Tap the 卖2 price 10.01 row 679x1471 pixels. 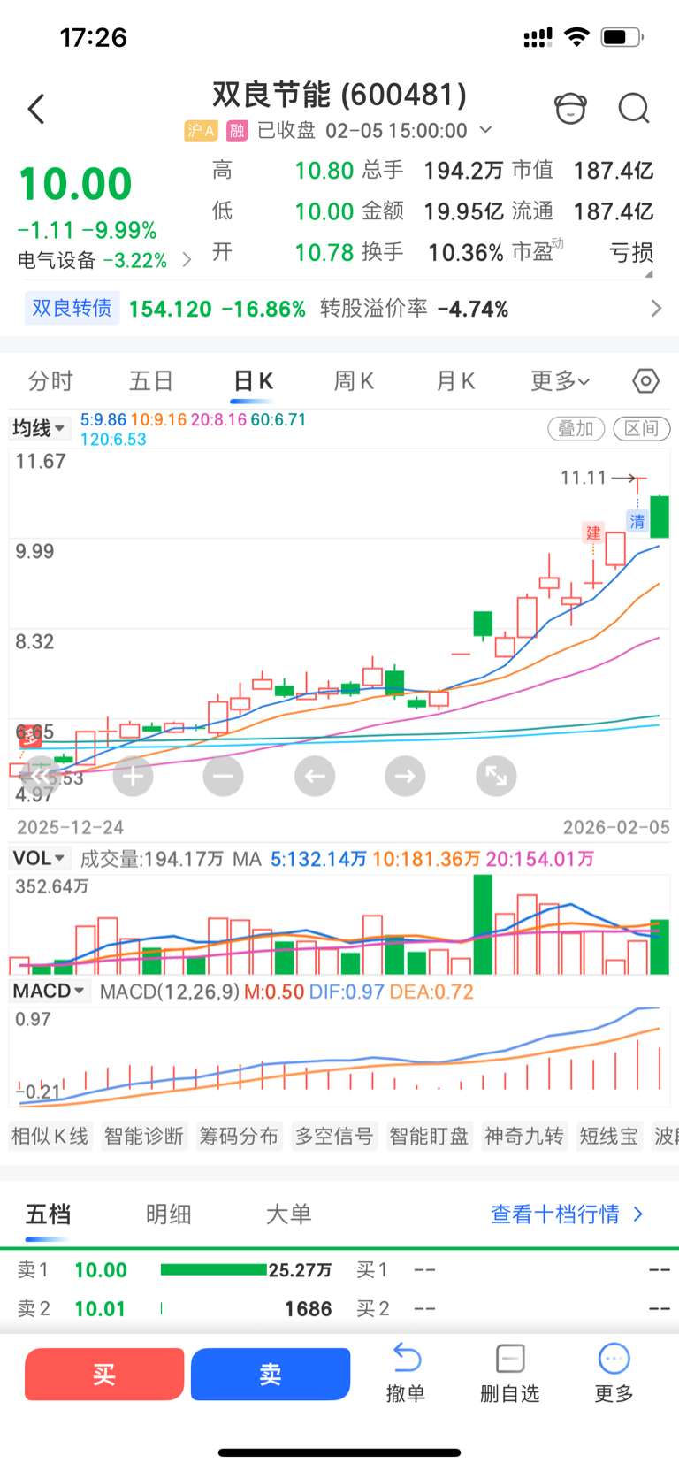tap(175, 1309)
